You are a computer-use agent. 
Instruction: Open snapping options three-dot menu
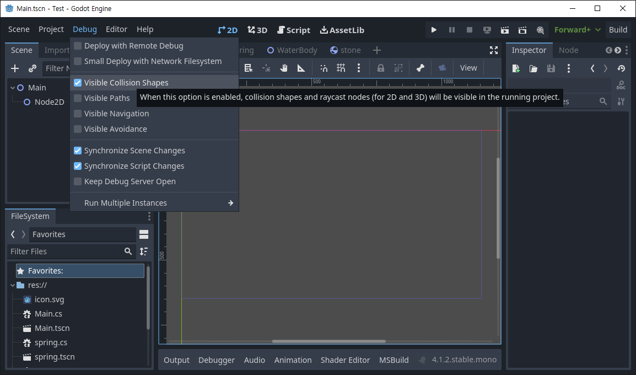pos(359,68)
